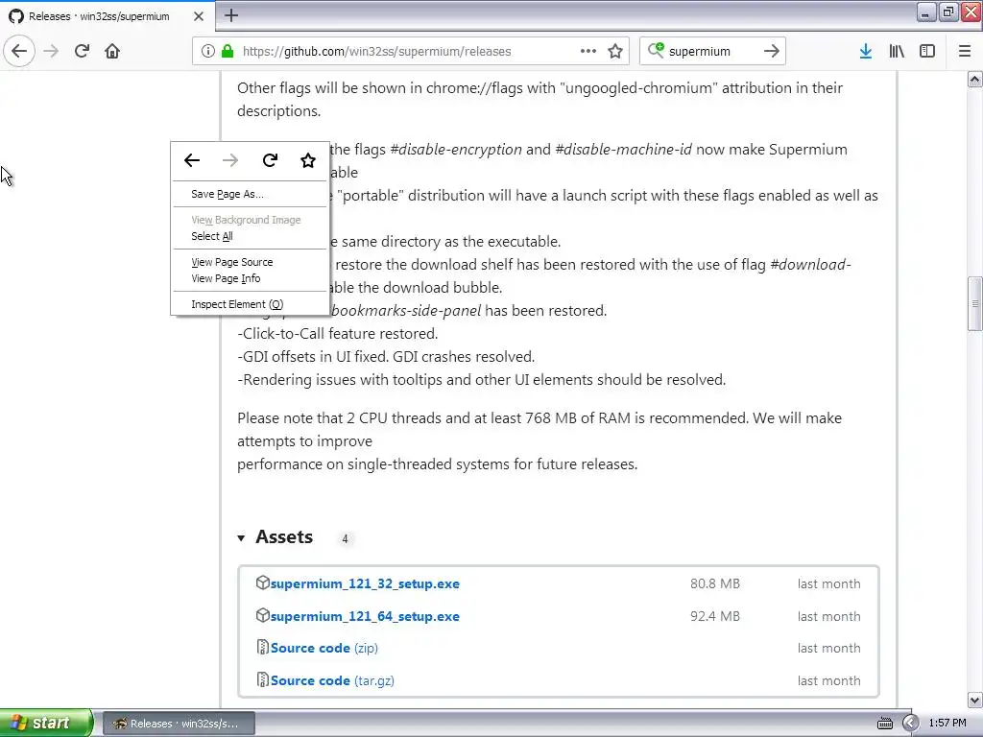Download supermium_121_32_setup.exe

coord(365,583)
